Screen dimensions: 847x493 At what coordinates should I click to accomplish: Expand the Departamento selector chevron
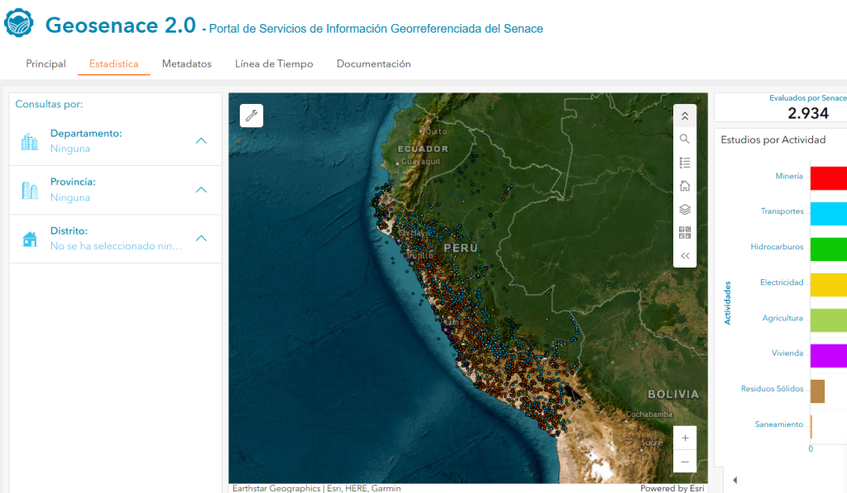tap(201, 140)
